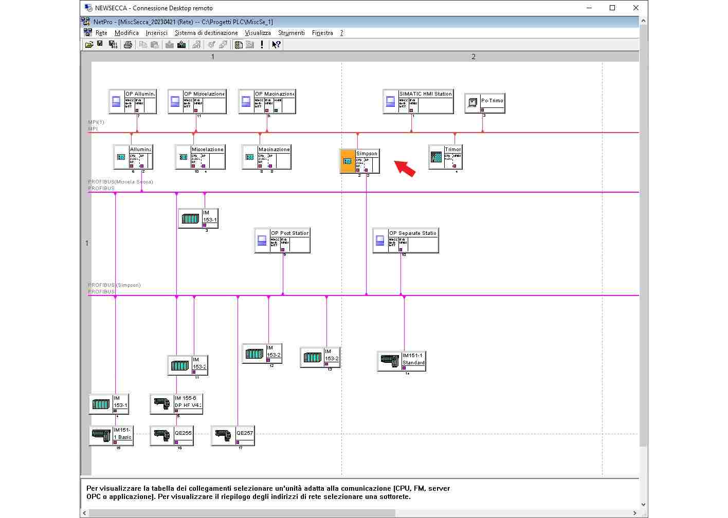Open the Rete menu
The image size is (728, 518).
click(101, 33)
